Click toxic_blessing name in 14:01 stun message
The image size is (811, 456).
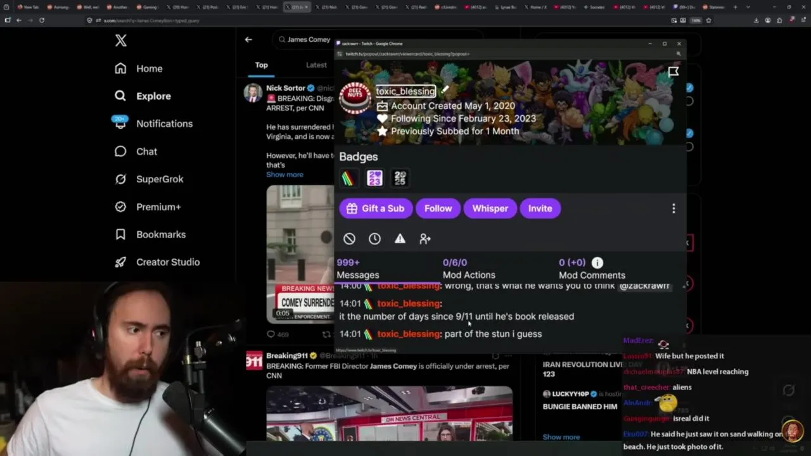tap(409, 334)
